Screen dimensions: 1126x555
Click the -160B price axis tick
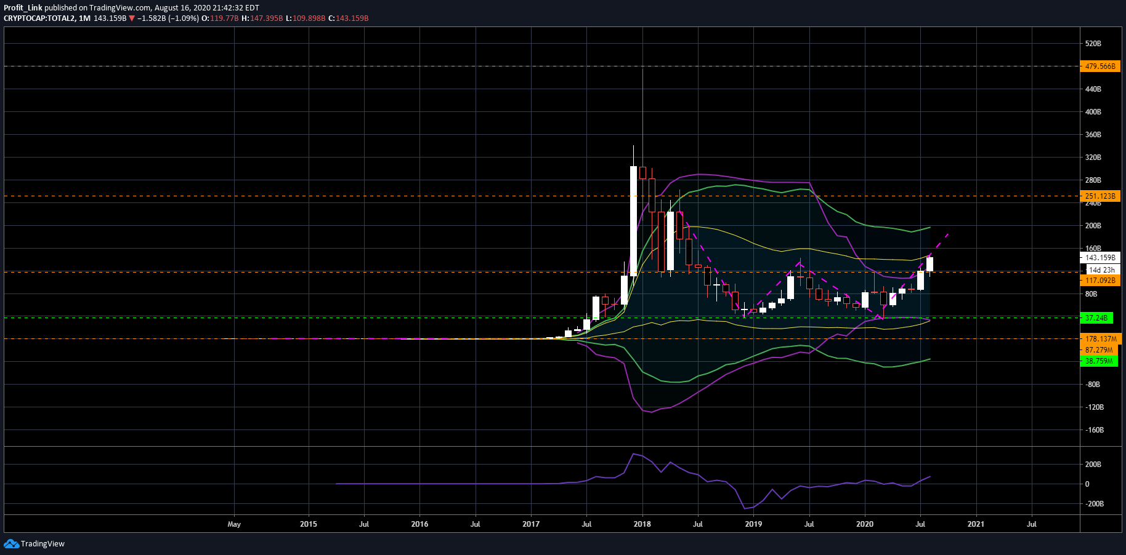point(1095,430)
